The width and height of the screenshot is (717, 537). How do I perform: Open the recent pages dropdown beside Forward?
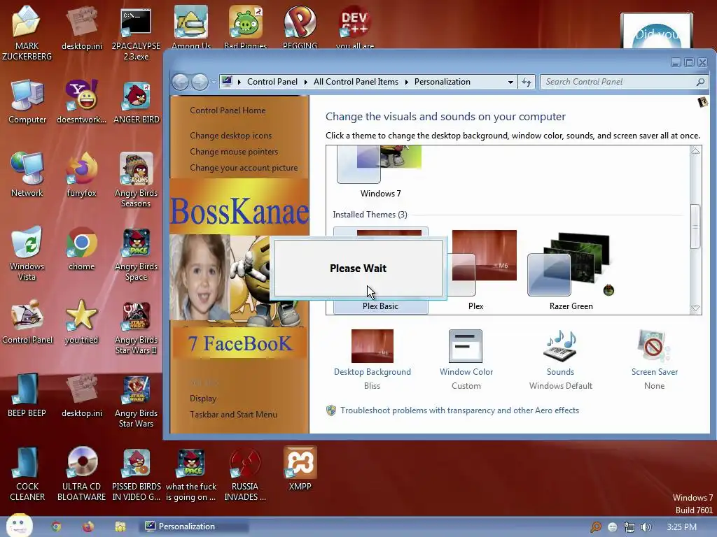pos(214,83)
